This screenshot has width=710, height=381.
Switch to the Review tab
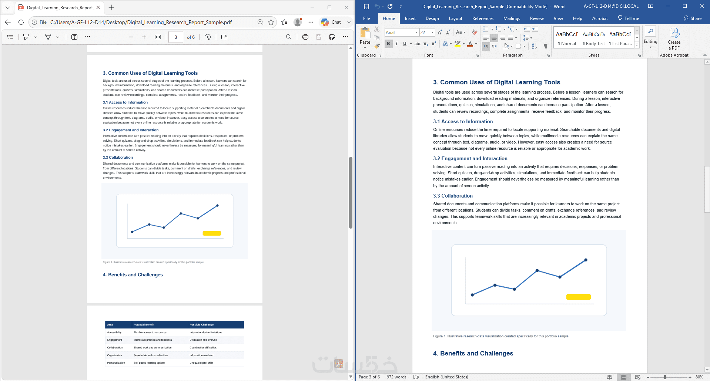[537, 18]
